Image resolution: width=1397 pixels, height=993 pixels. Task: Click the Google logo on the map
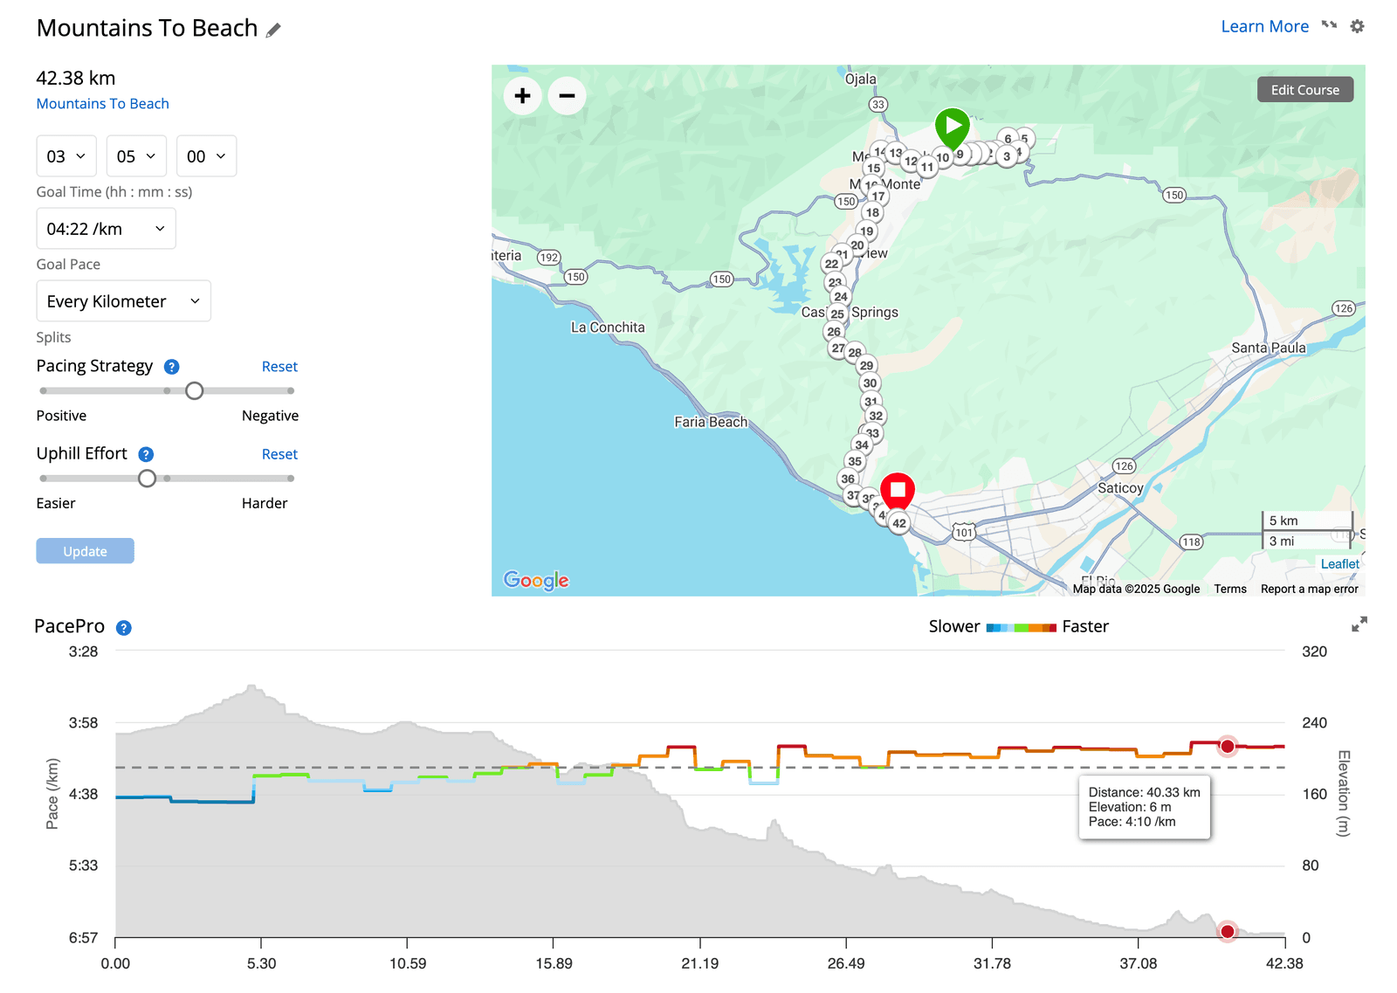(536, 581)
